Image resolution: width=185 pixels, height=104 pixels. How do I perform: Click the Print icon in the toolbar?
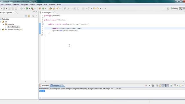(x=16, y=8)
